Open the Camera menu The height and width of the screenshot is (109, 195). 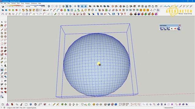[x=13, y=3]
